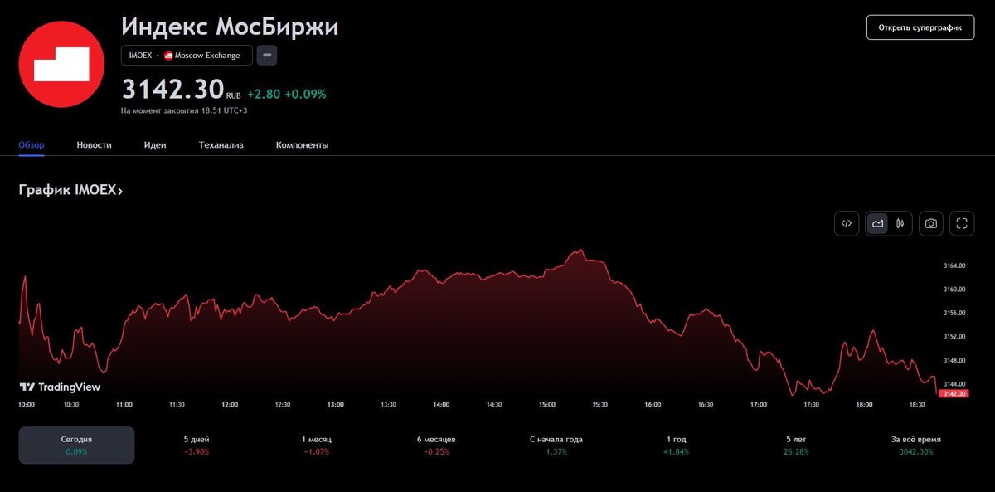The width and height of the screenshot is (995, 492).
Task: Select the С начала года range
Action: (x=556, y=445)
